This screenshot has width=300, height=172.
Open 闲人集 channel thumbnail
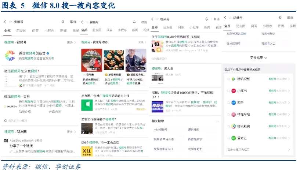tap(157, 78)
